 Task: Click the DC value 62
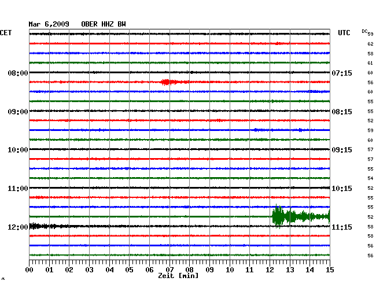coord(370,44)
